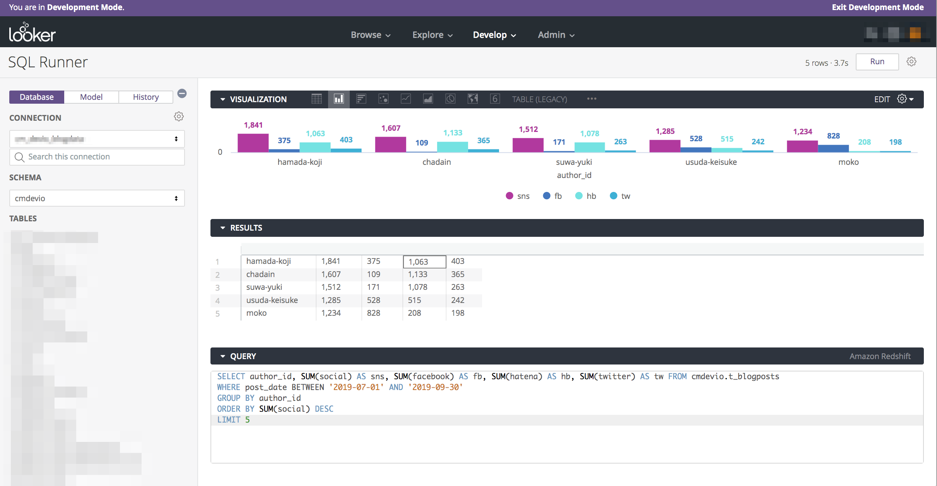Select the scatter plot visualization
Viewport: 937px width, 486px height.
coord(383,99)
